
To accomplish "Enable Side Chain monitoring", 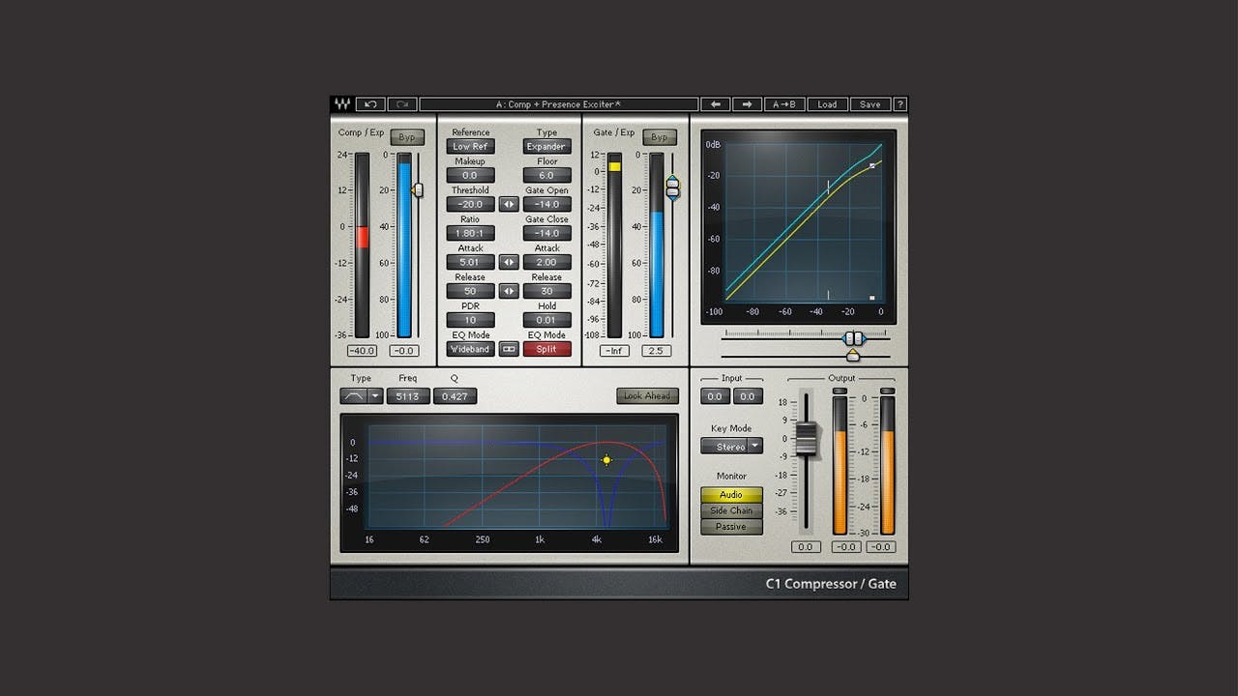I will point(731,509).
